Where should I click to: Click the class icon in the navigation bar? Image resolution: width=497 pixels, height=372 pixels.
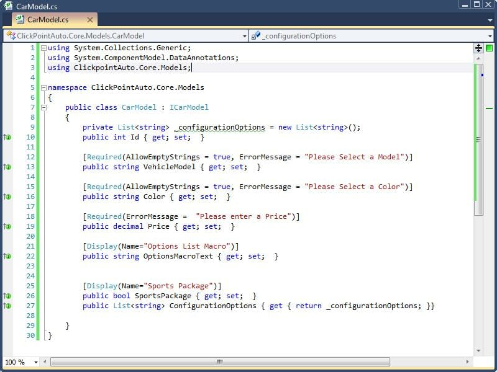pos(11,36)
